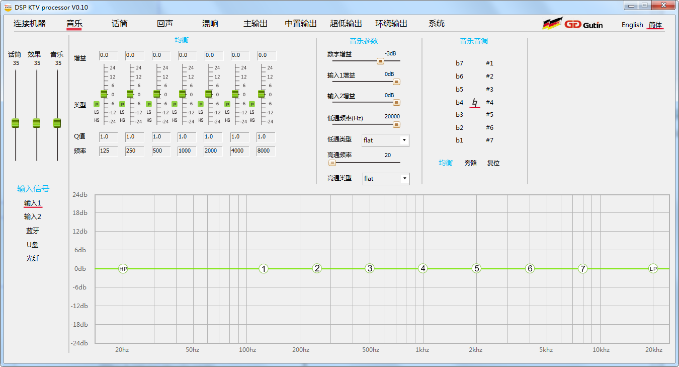Set 8000 Hz band type to P

252,104
